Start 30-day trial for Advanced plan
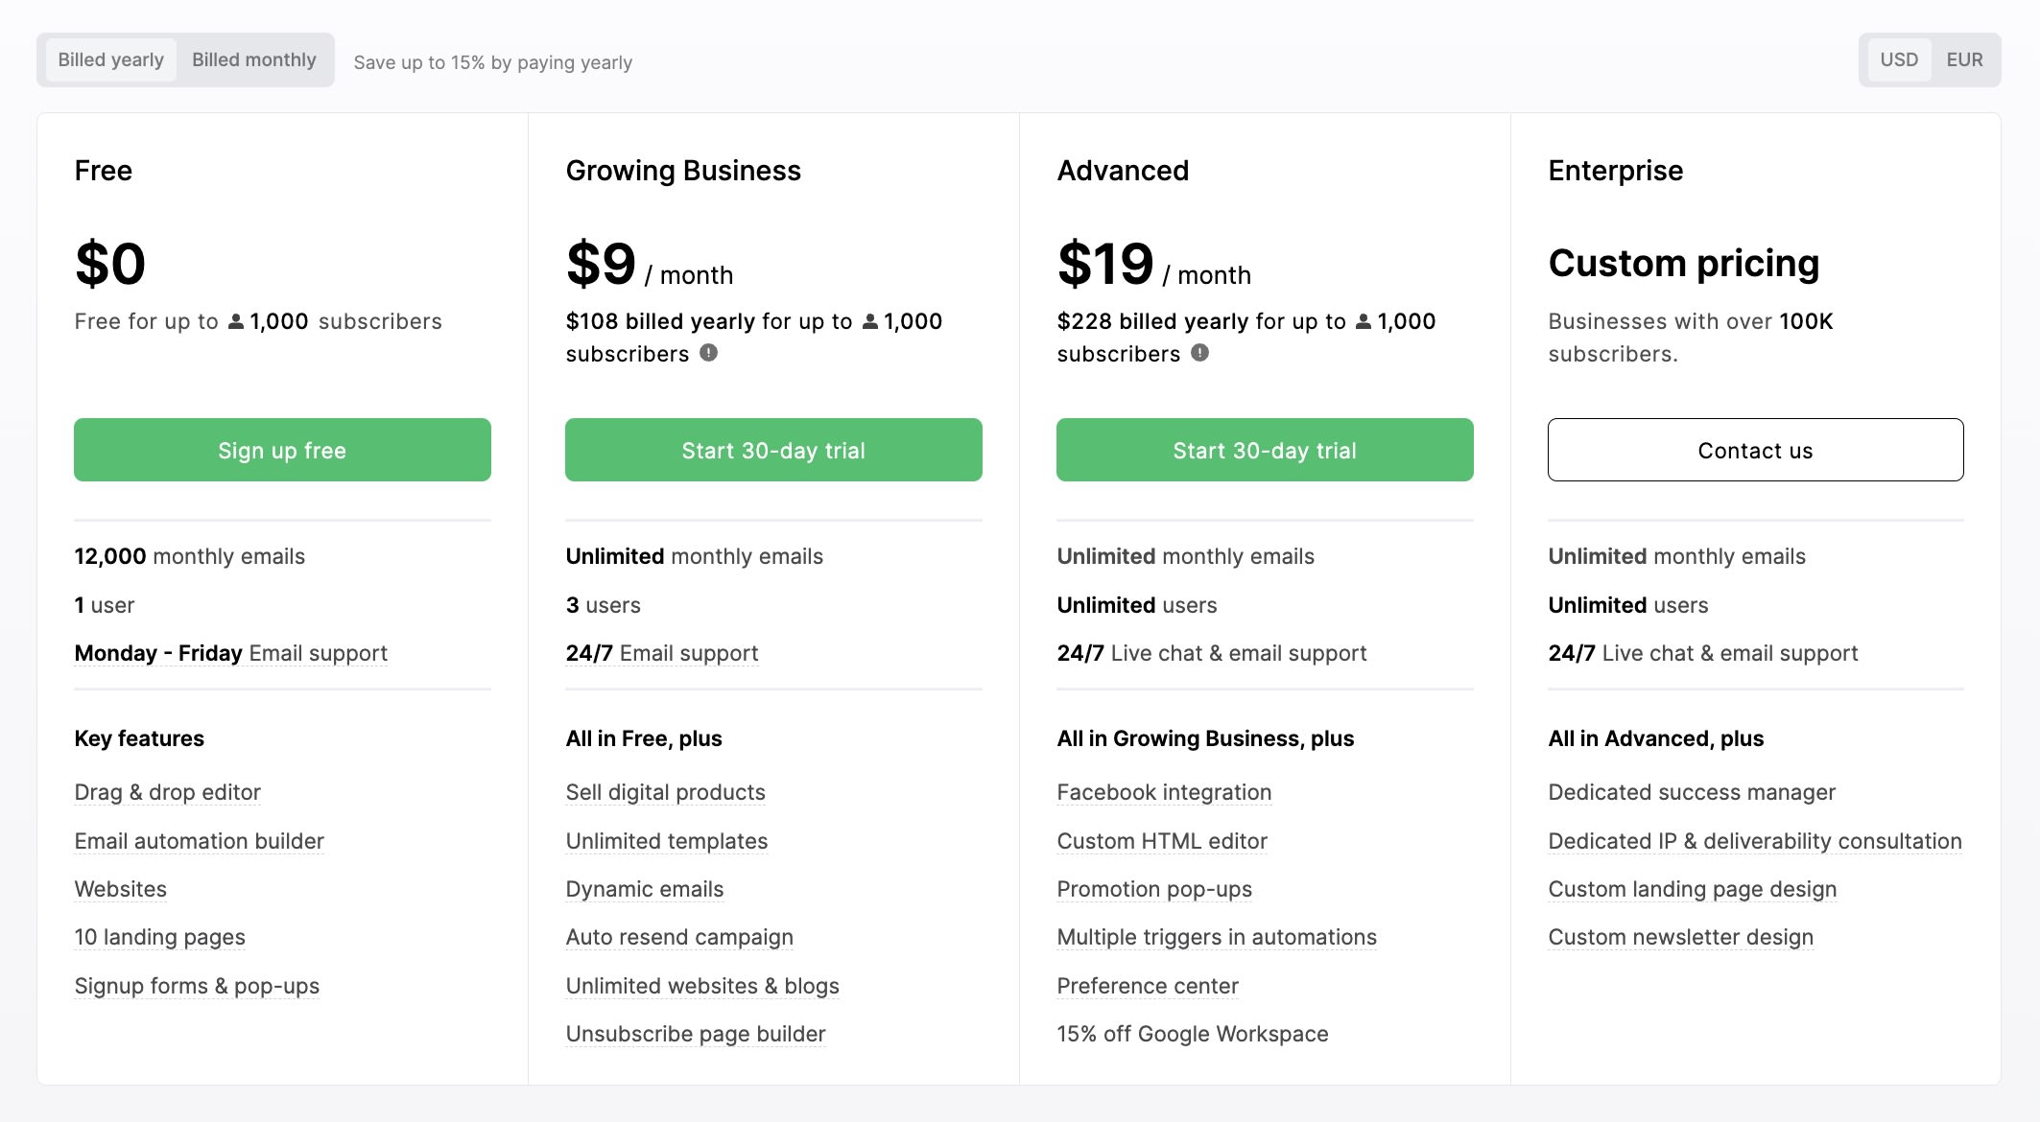The height and width of the screenshot is (1122, 2040). coord(1265,450)
